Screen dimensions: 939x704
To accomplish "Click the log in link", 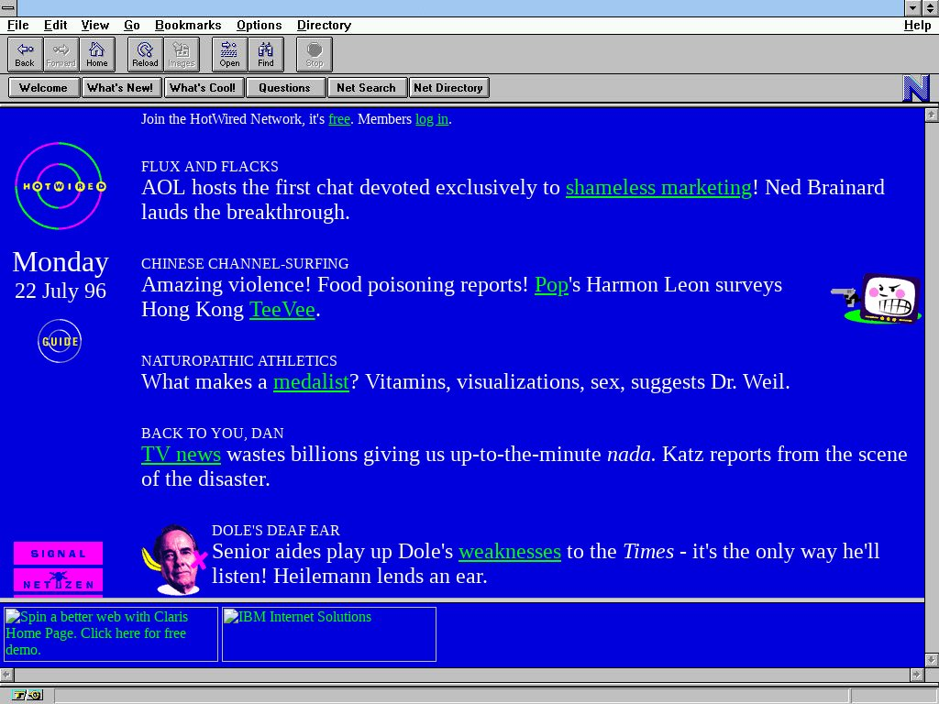I will [x=431, y=119].
